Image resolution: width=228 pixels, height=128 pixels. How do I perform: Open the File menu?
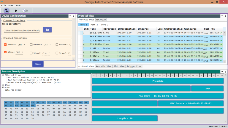[4, 6]
